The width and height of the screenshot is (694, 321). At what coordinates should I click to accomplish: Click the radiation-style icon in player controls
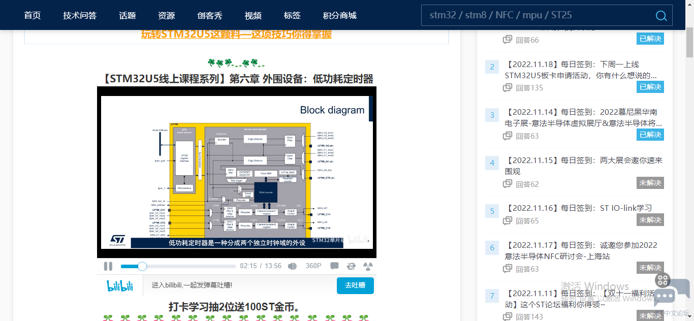[368, 266]
